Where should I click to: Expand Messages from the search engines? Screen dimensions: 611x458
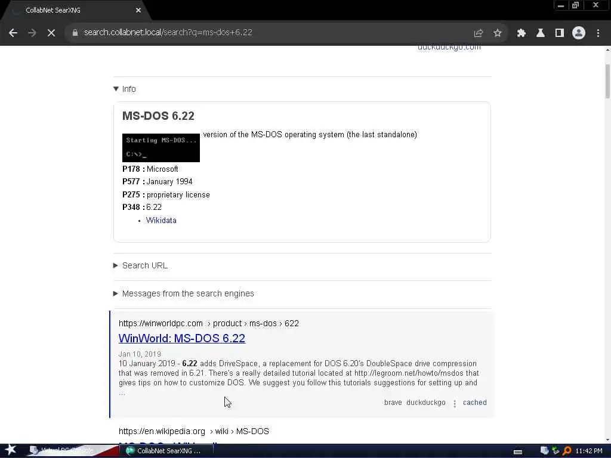coord(184,293)
